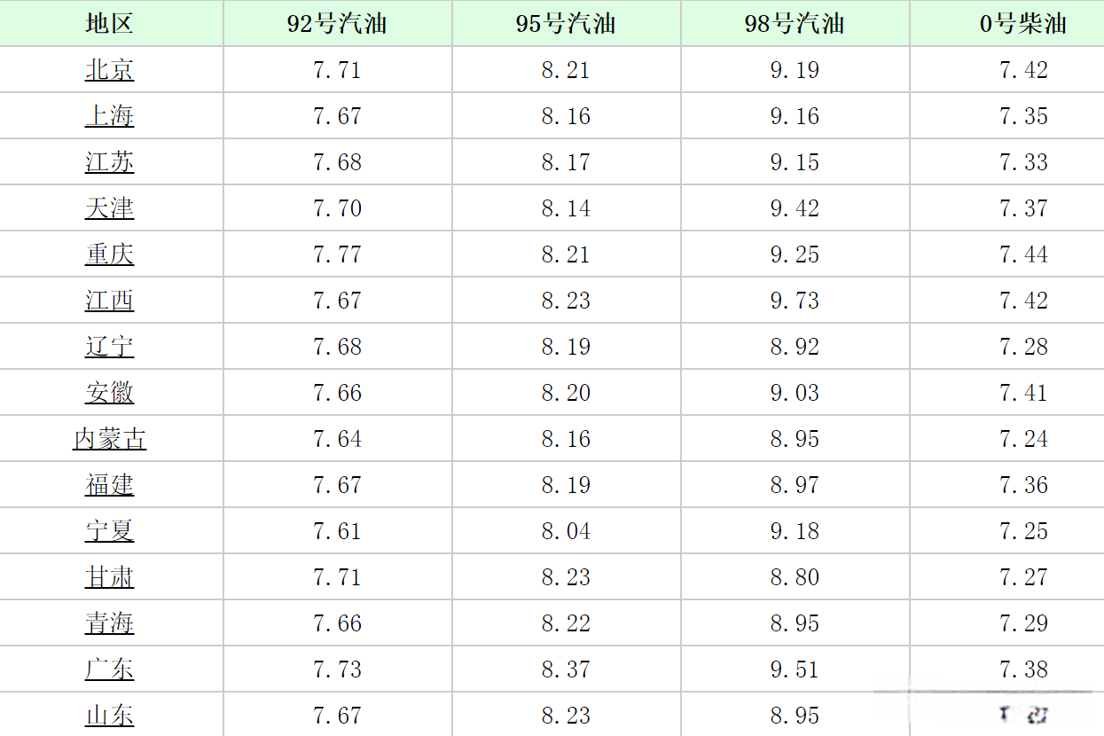Click the 江苏 link
The width and height of the screenshot is (1104, 736).
pyautogui.click(x=110, y=162)
